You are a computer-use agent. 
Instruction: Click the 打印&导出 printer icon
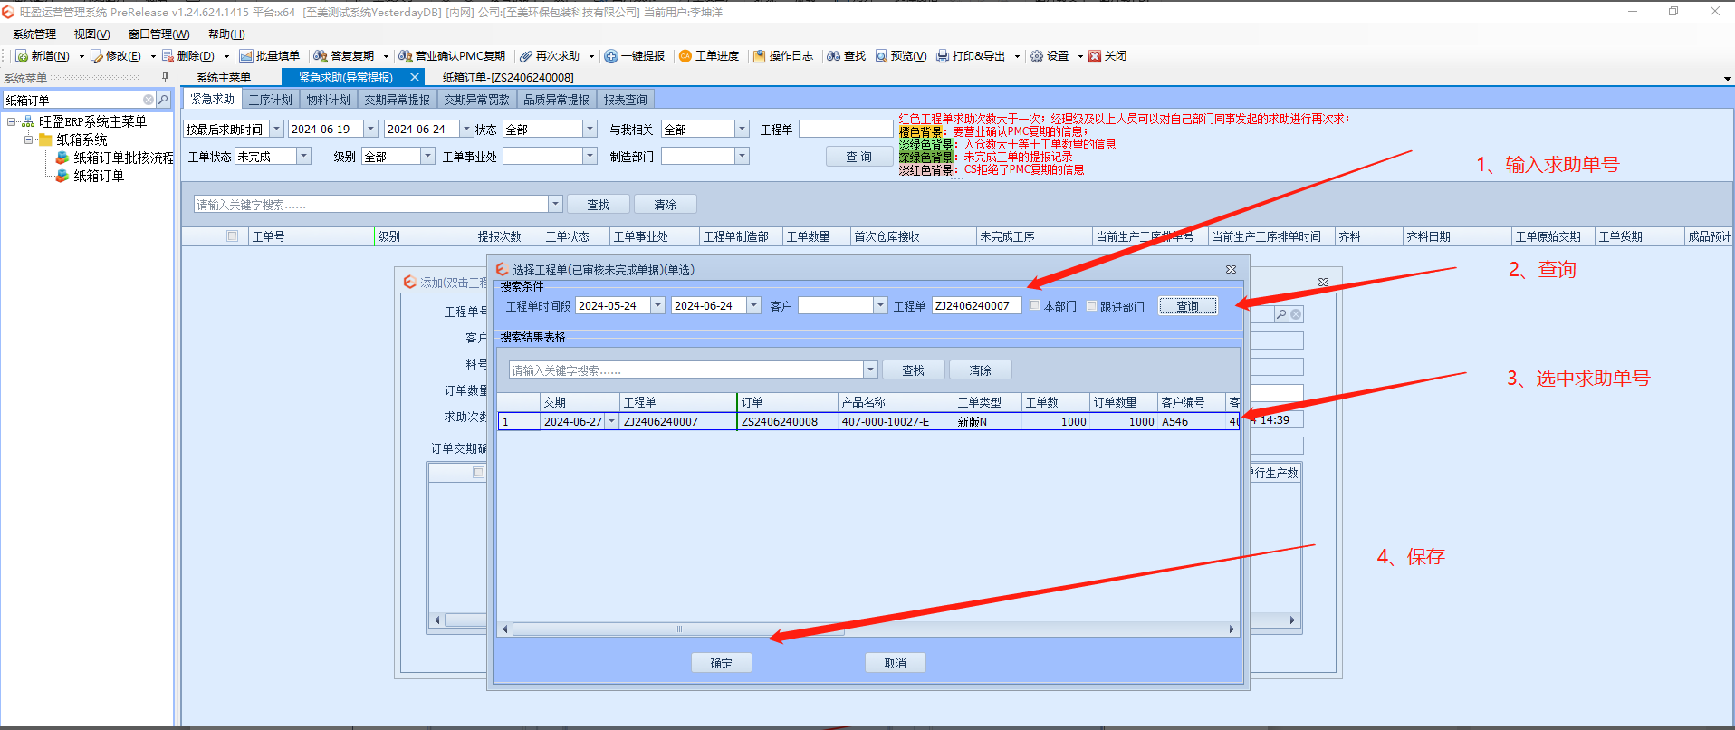[943, 56]
